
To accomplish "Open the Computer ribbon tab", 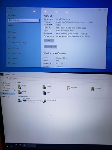I will (7, 74).
